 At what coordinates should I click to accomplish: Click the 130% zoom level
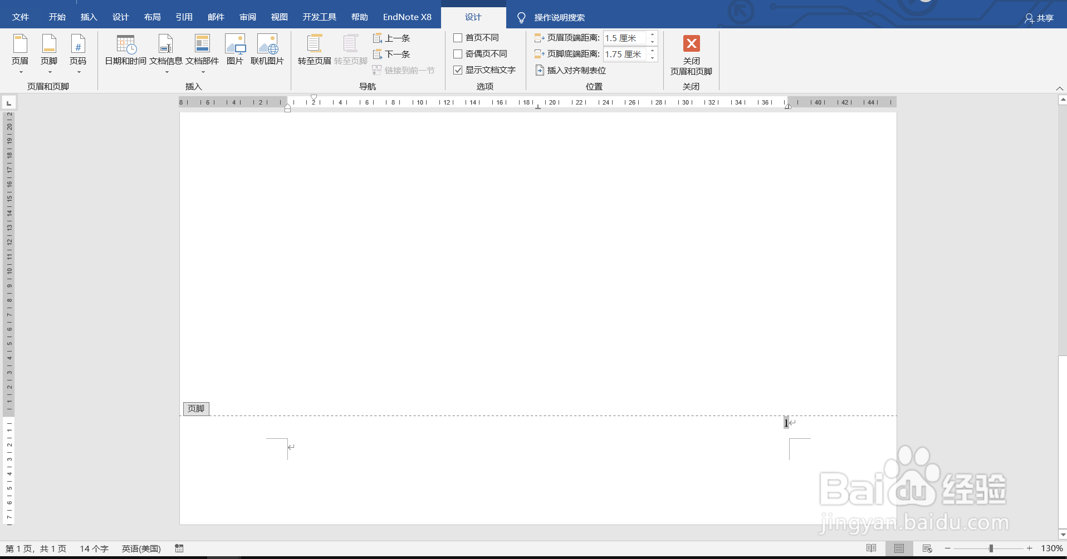coord(1052,548)
